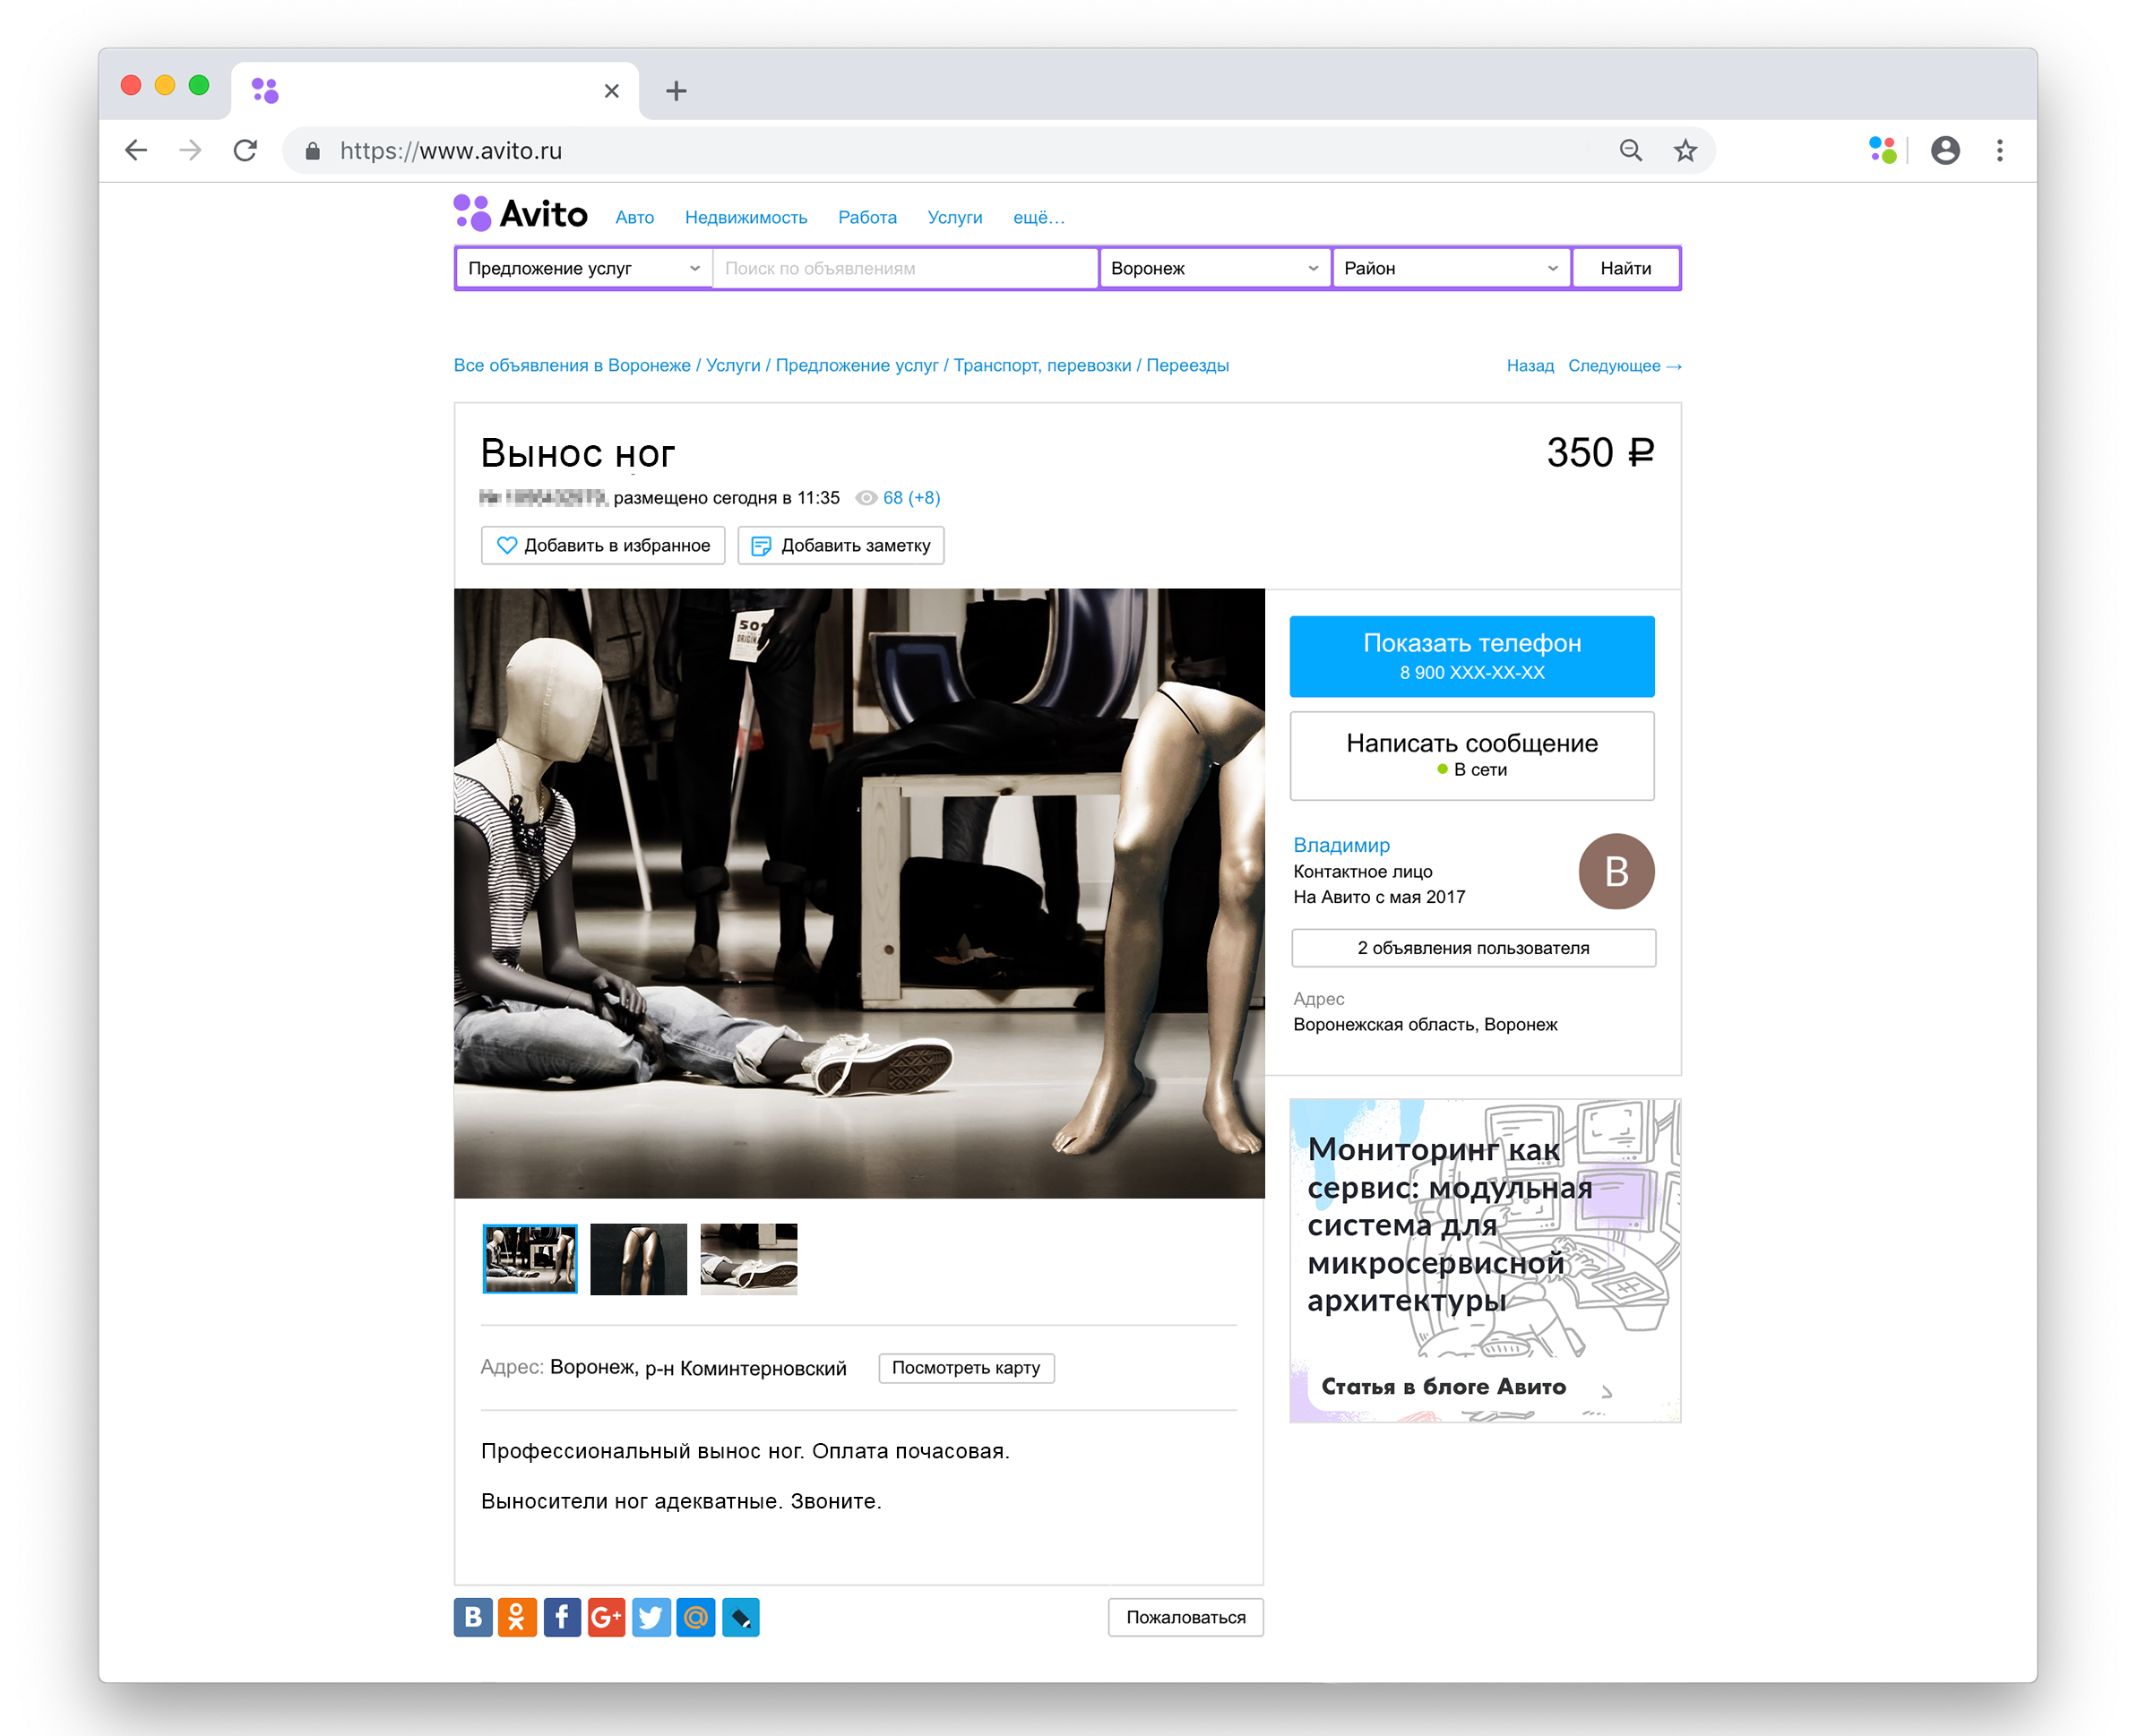Reload the page

246,151
